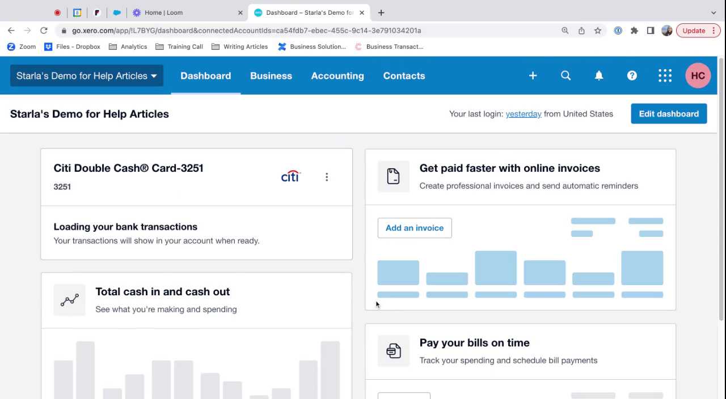Toggle the browser side panel icon
The height and width of the screenshot is (399, 726).
click(x=651, y=31)
